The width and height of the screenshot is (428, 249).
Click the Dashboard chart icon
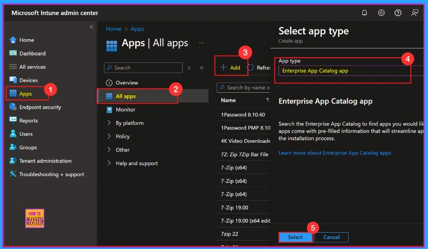13,53
